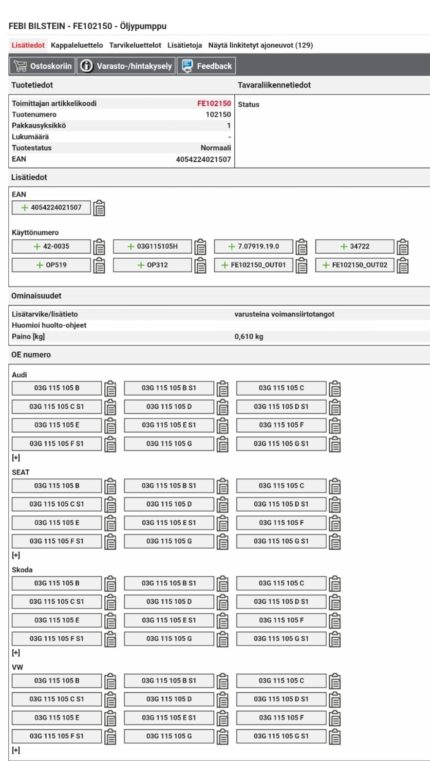The width and height of the screenshot is (430, 761).
Task: Copy SEAT 03G 115 105 E clipboard icon
Action: click(x=111, y=523)
